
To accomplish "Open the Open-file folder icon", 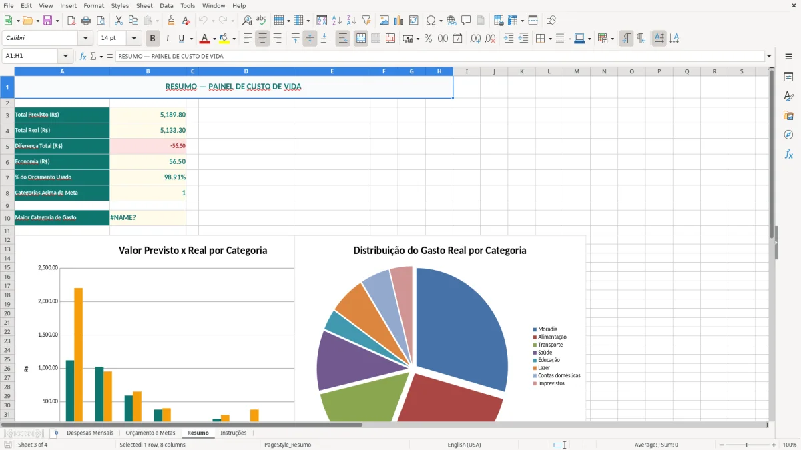I will 27,21.
